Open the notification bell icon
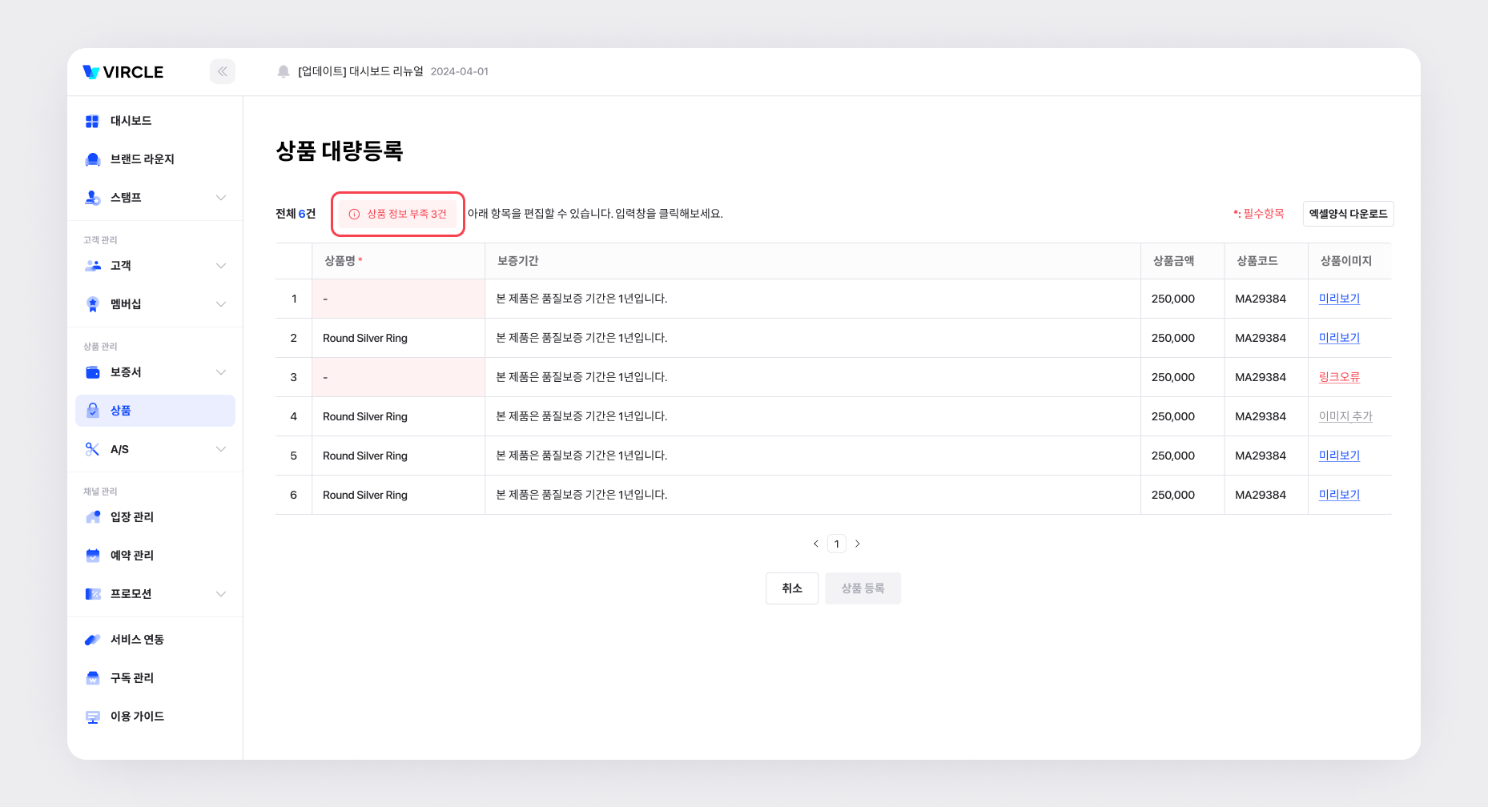 pyautogui.click(x=284, y=71)
